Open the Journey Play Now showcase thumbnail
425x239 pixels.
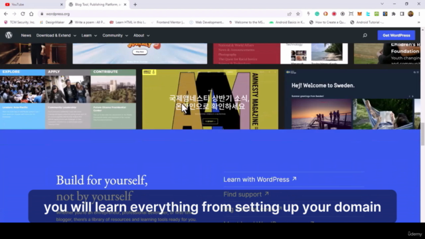tap(140, 54)
